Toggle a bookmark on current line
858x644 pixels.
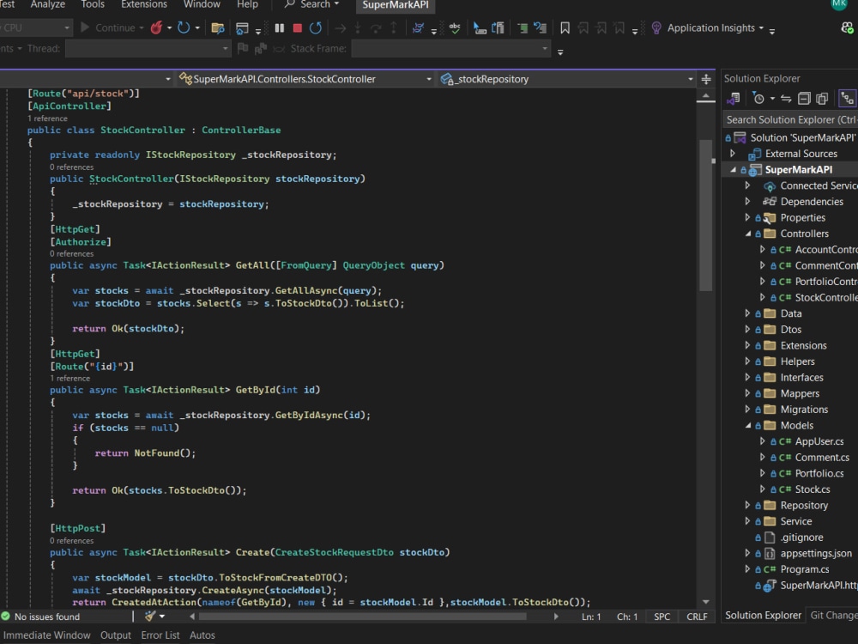pos(565,28)
